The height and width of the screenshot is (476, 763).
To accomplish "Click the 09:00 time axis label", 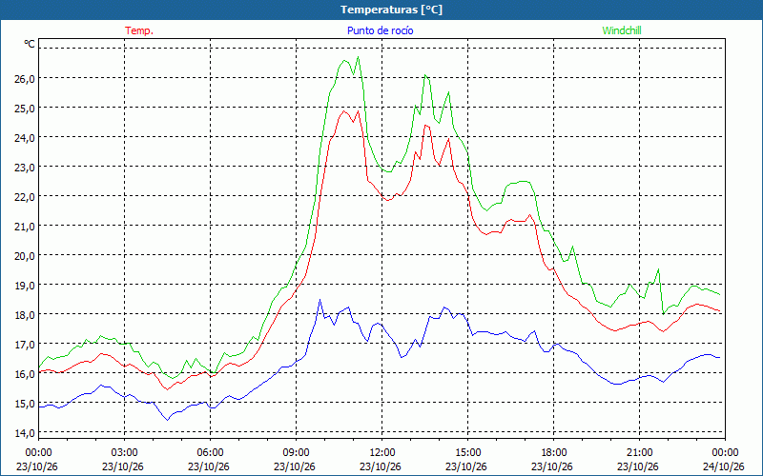I will (297, 453).
